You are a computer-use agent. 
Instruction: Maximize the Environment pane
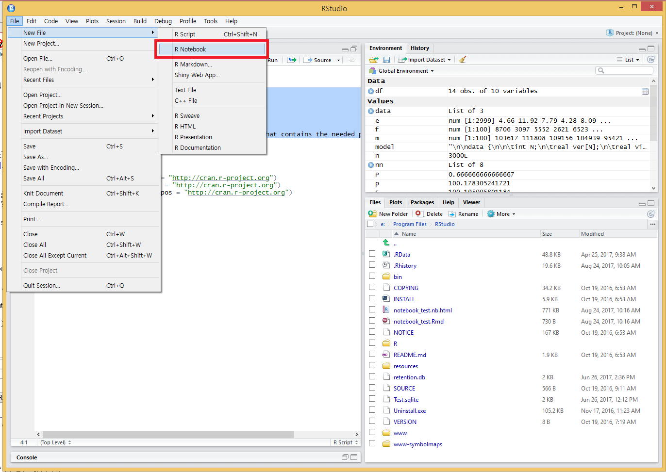(x=651, y=49)
